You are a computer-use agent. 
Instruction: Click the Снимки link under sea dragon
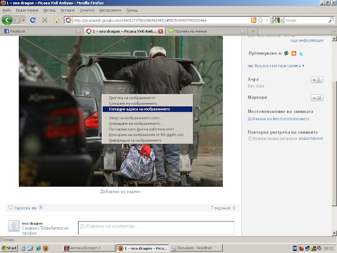coord(29,228)
